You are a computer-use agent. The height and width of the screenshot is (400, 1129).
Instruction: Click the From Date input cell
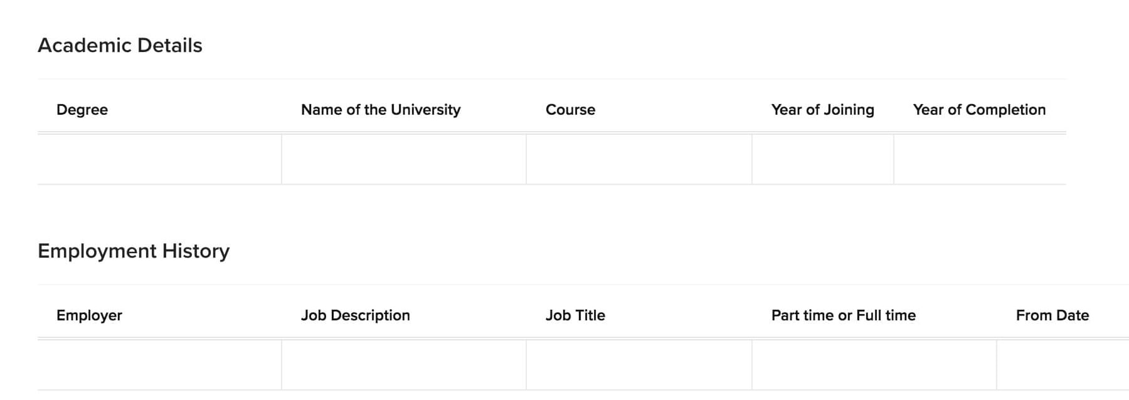[x=1063, y=365]
